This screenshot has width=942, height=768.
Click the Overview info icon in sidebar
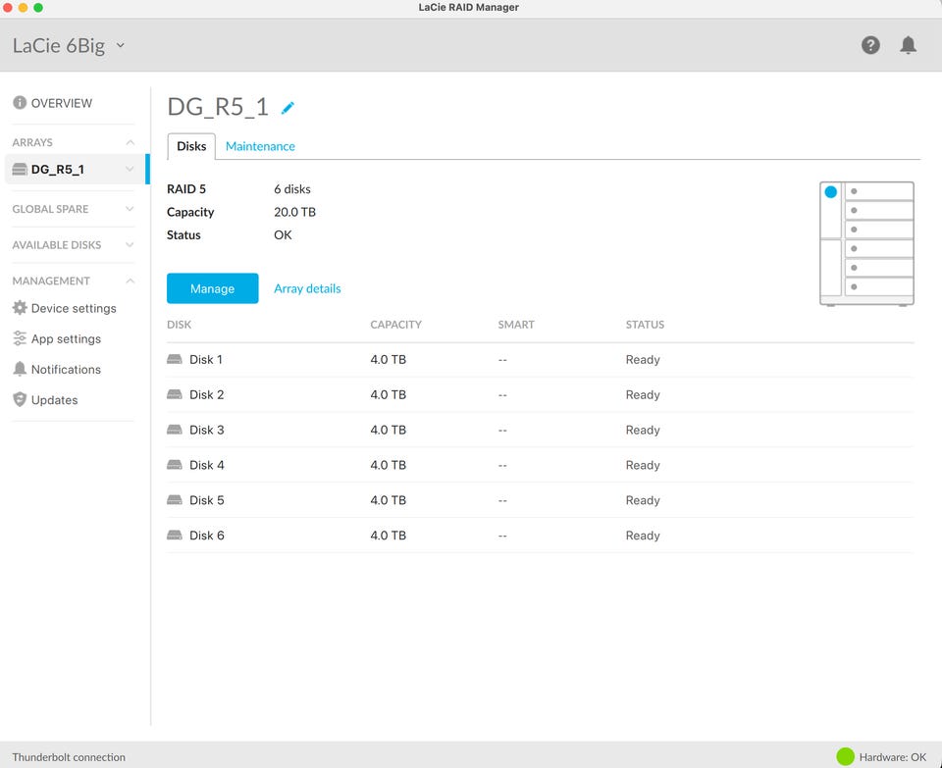tap(20, 103)
